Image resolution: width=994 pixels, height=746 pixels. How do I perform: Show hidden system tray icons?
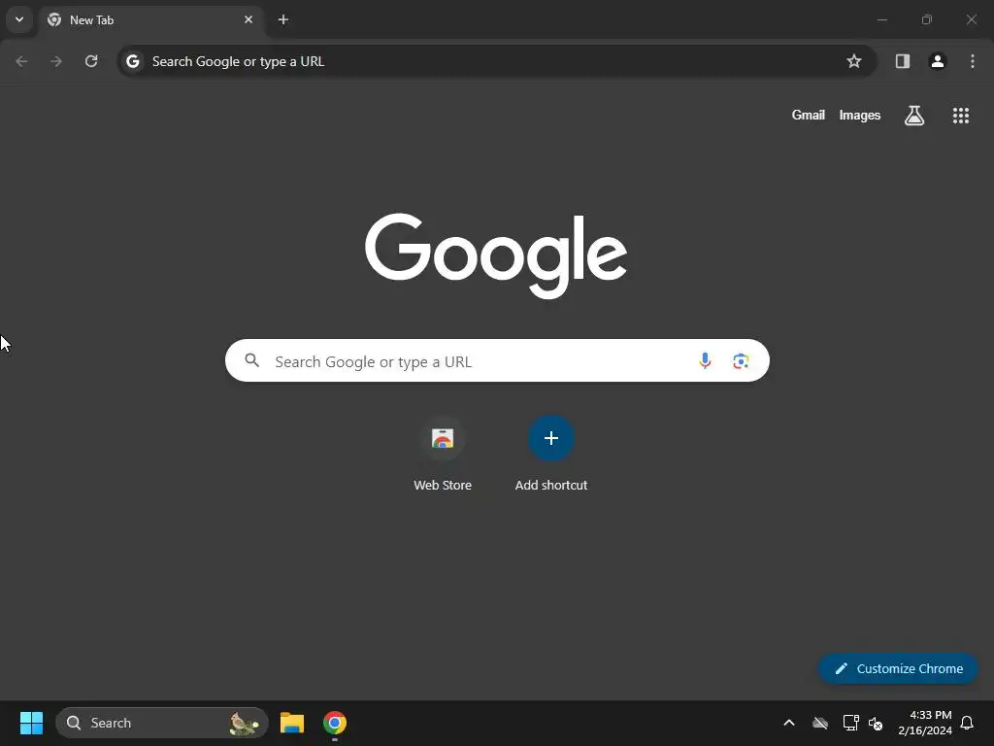tap(789, 723)
